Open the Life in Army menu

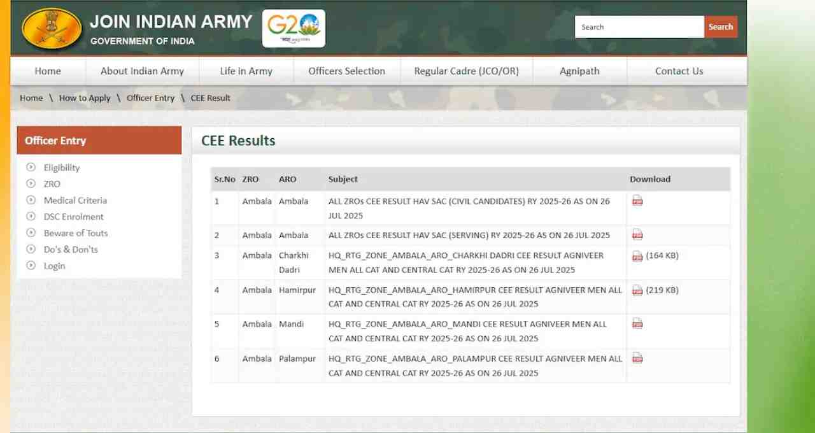click(246, 71)
